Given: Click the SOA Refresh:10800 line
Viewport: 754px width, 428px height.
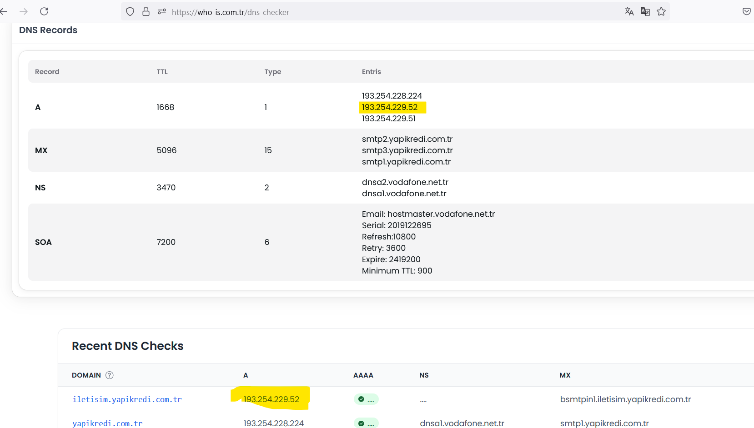Looking at the screenshot, I should (x=389, y=237).
